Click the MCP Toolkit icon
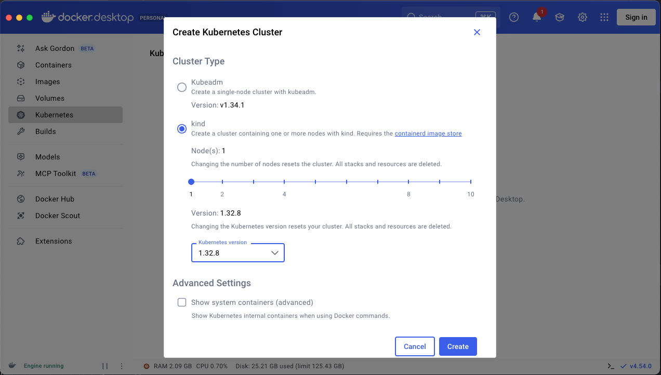The height and width of the screenshot is (375, 661). point(21,173)
